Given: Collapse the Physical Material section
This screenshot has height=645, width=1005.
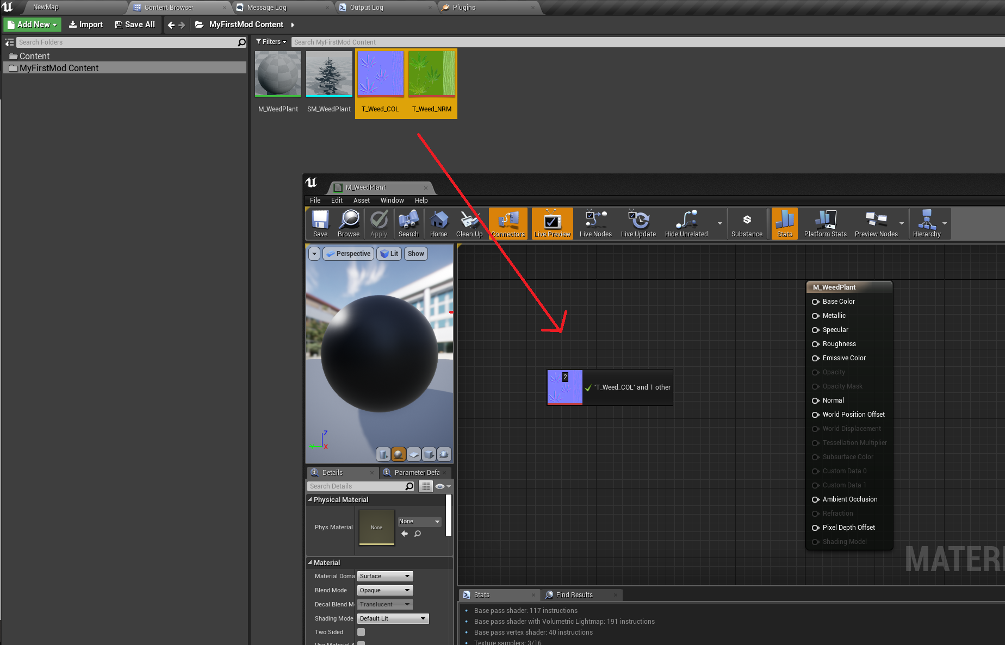Looking at the screenshot, I should [310, 499].
